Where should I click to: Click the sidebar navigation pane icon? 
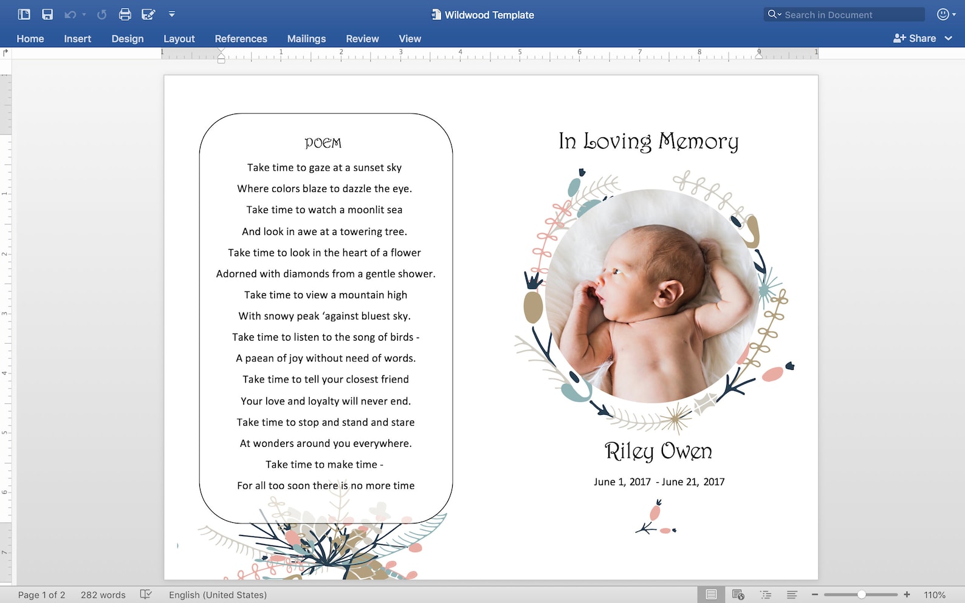(24, 15)
